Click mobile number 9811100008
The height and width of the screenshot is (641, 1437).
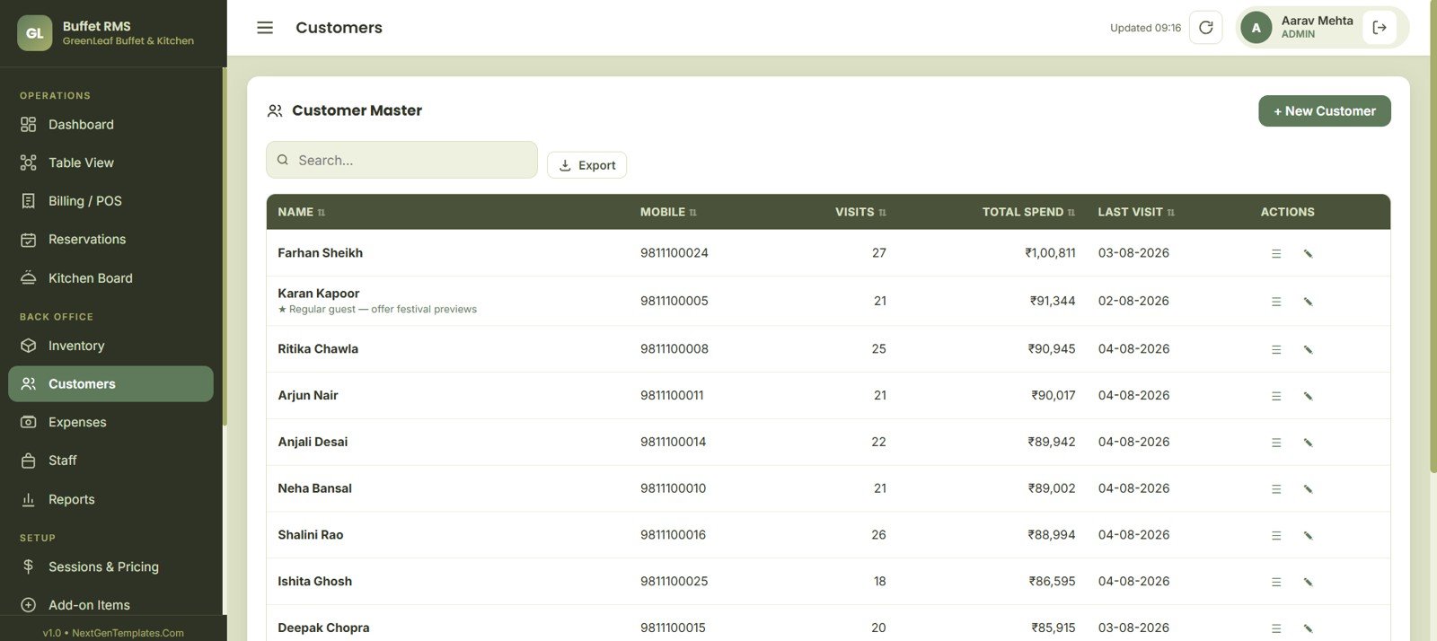click(x=674, y=349)
